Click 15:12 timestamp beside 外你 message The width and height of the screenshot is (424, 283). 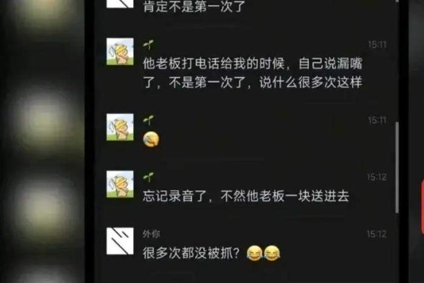(377, 234)
